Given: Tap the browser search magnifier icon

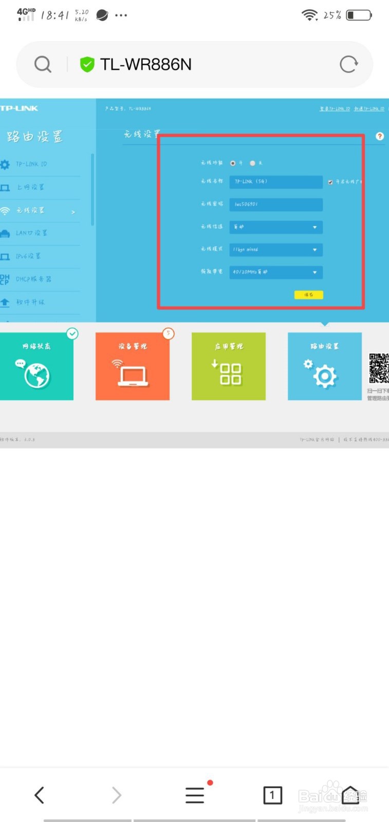Looking at the screenshot, I should (x=43, y=64).
